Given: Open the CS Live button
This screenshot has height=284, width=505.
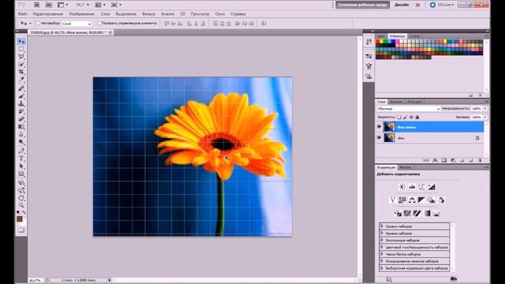Looking at the screenshot, I should (x=442, y=5).
